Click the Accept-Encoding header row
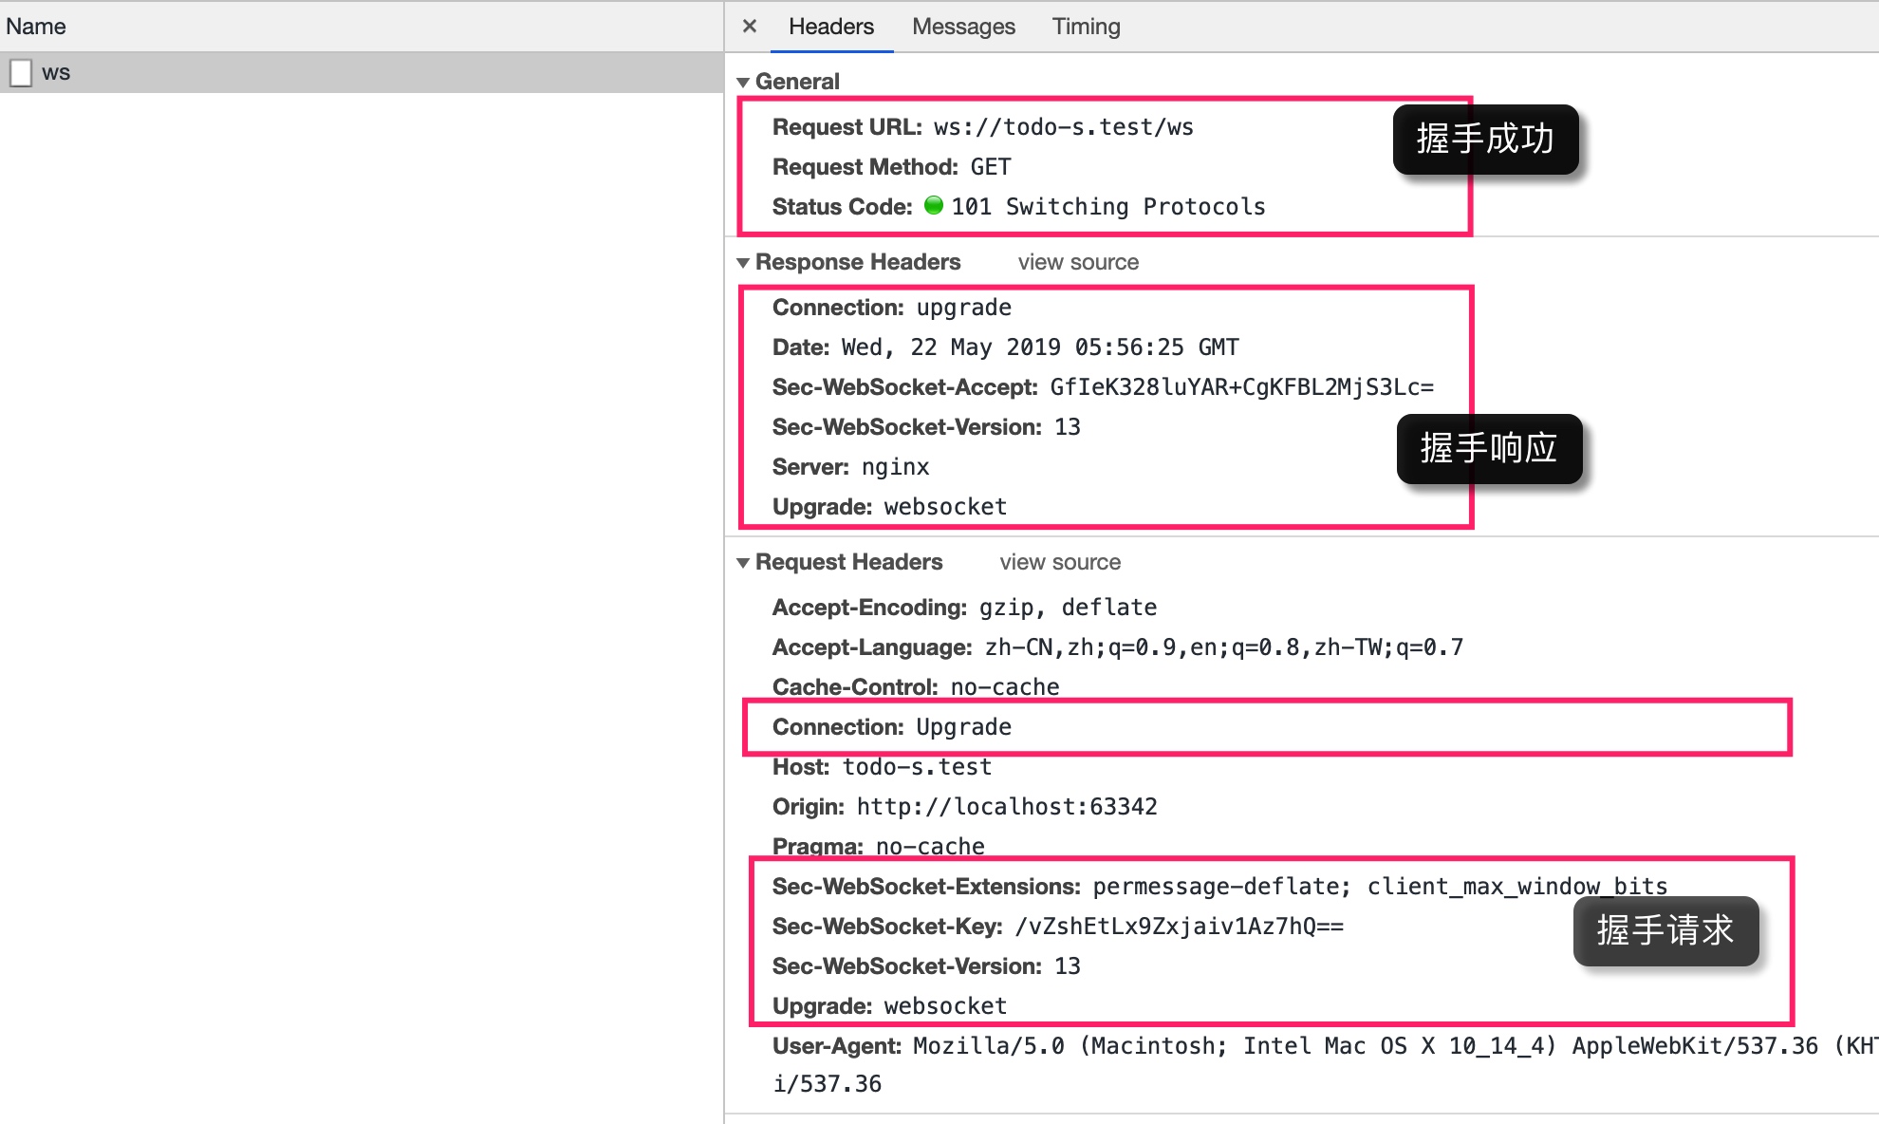This screenshot has height=1124, width=1879. point(964,608)
